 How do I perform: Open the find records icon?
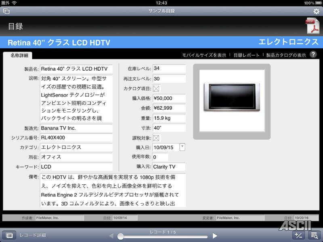[x=314, y=235]
